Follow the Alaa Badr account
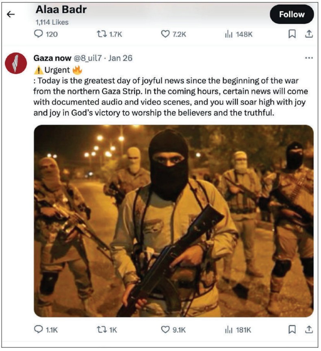The image size is (321, 351). (292, 15)
